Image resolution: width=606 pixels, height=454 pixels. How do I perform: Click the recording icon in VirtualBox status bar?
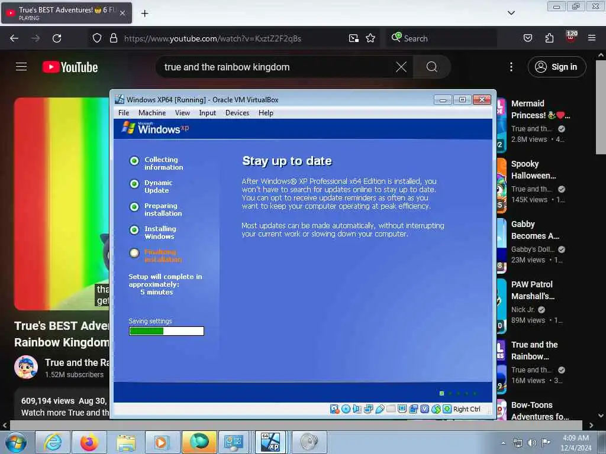413,409
